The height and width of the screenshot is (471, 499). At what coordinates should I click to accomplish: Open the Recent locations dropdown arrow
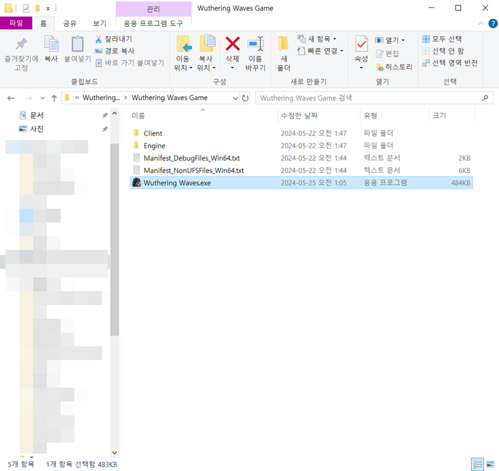click(x=43, y=98)
